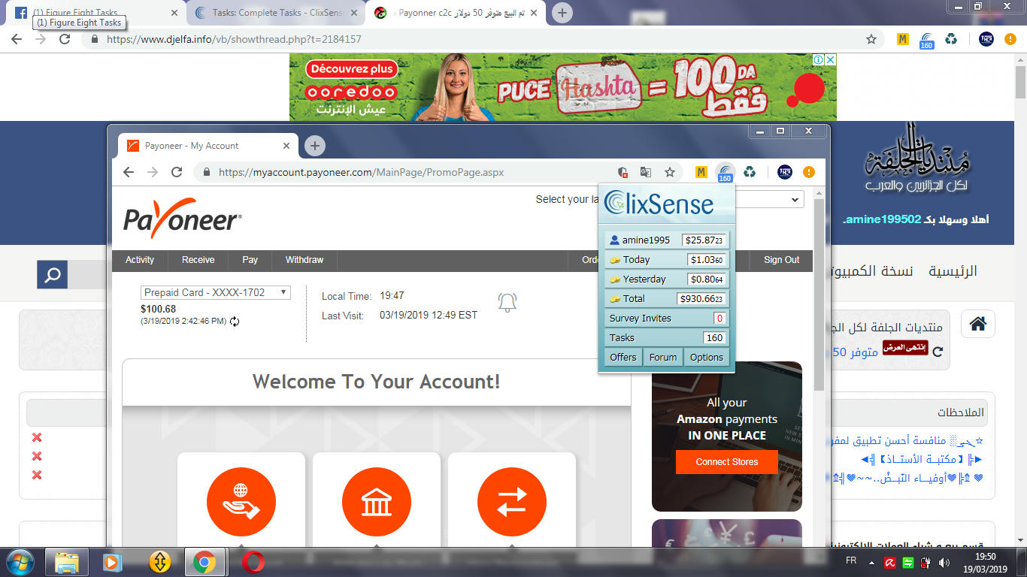Click the Today earnings row

pyautogui.click(x=667, y=260)
